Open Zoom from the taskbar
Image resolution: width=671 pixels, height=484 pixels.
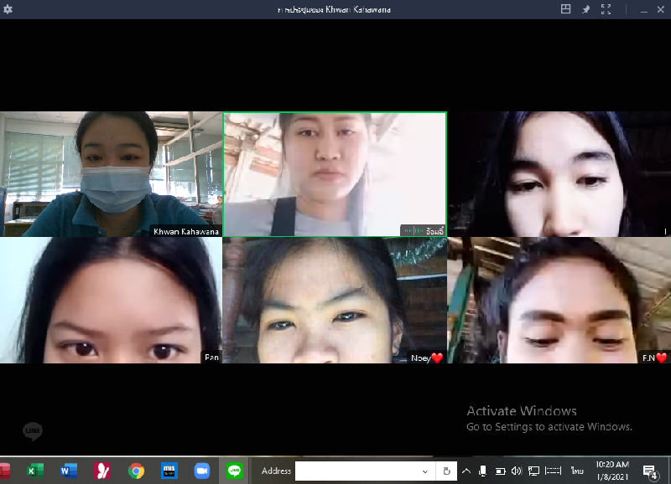coord(201,471)
